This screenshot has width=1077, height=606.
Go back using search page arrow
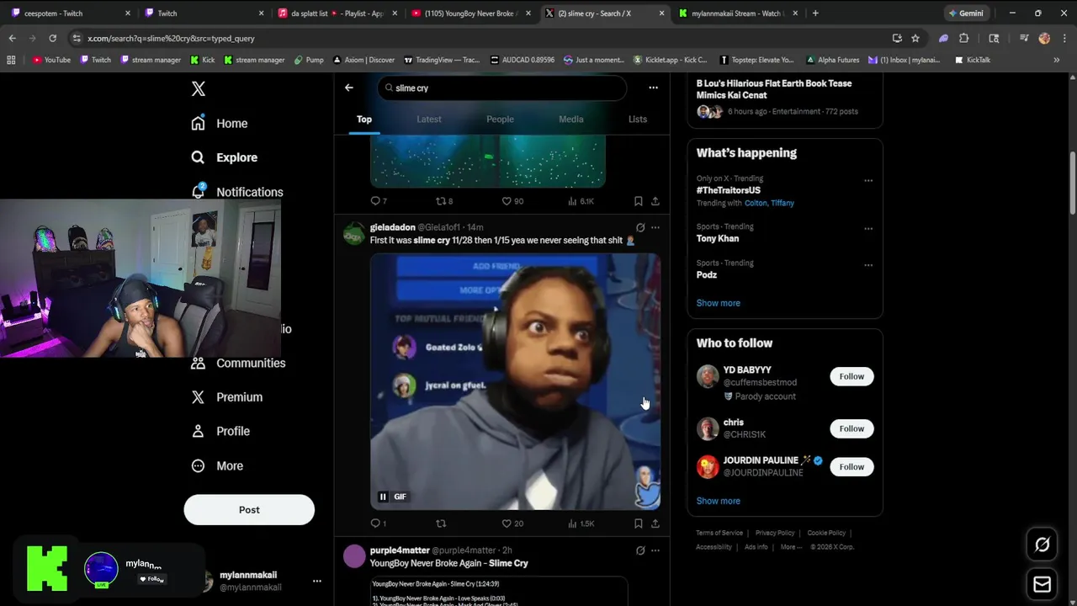348,88
